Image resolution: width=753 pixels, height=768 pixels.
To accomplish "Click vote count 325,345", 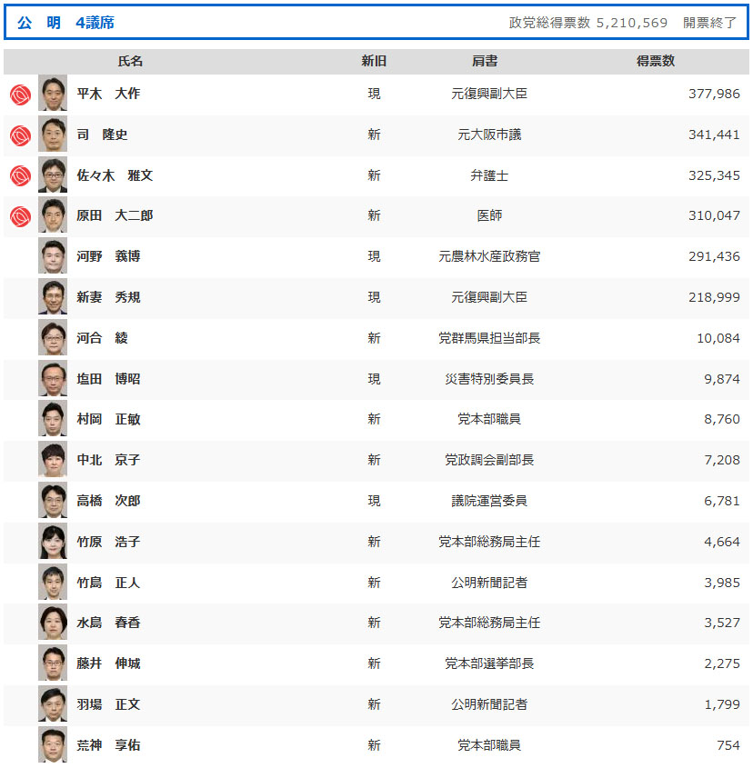I will point(714,175).
